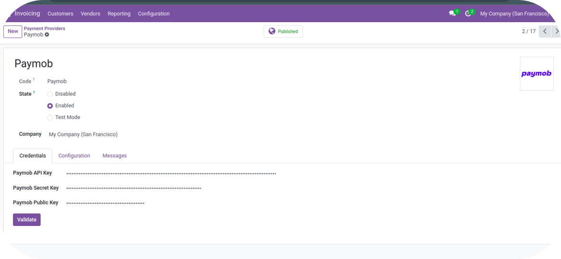Open the activities clock icon

point(468,13)
